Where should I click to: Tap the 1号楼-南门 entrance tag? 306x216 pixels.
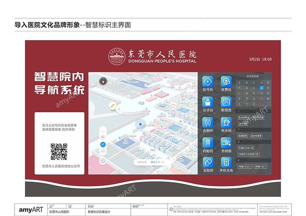click(260, 166)
